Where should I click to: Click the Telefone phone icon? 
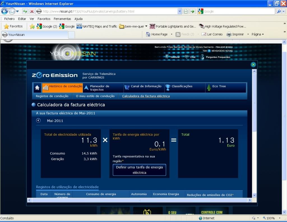[167, 57]
